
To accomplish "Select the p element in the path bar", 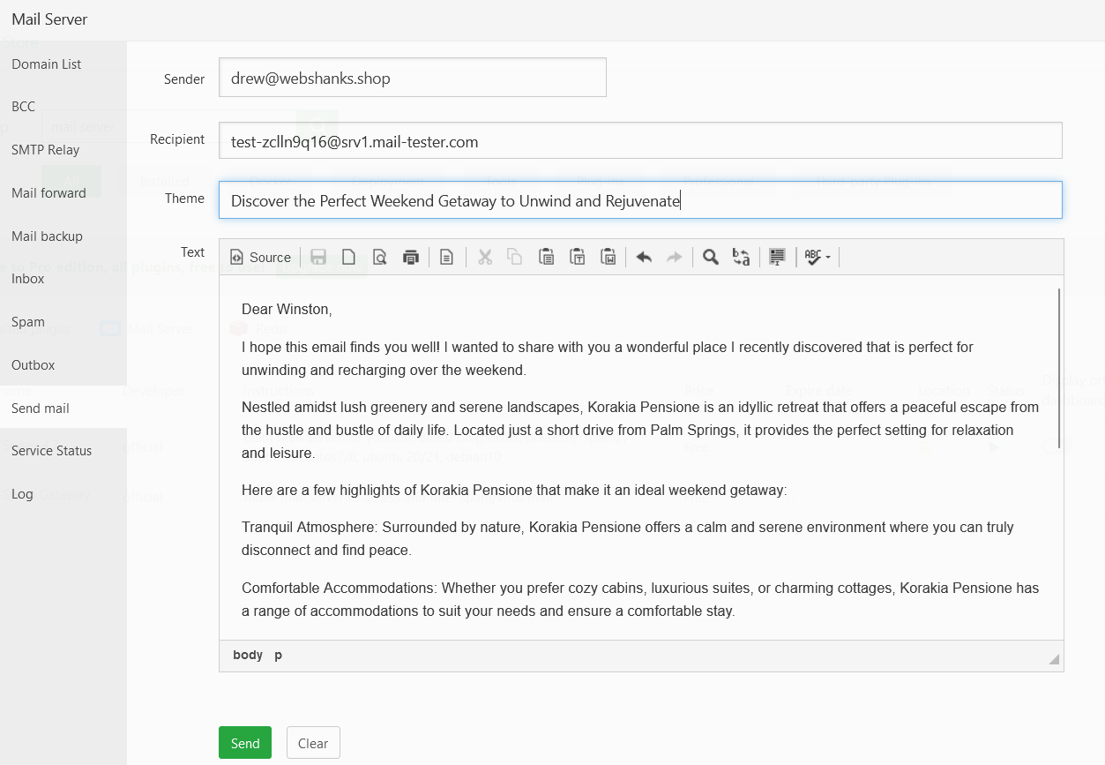I will [x=278, y=655].
